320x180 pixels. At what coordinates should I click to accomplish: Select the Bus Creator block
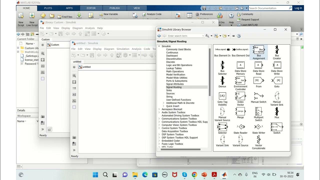(x=277, y=52)
